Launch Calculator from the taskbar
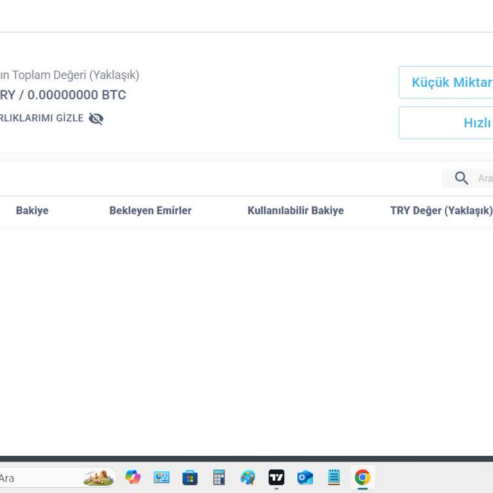The image size is (493, 493). 219,478
